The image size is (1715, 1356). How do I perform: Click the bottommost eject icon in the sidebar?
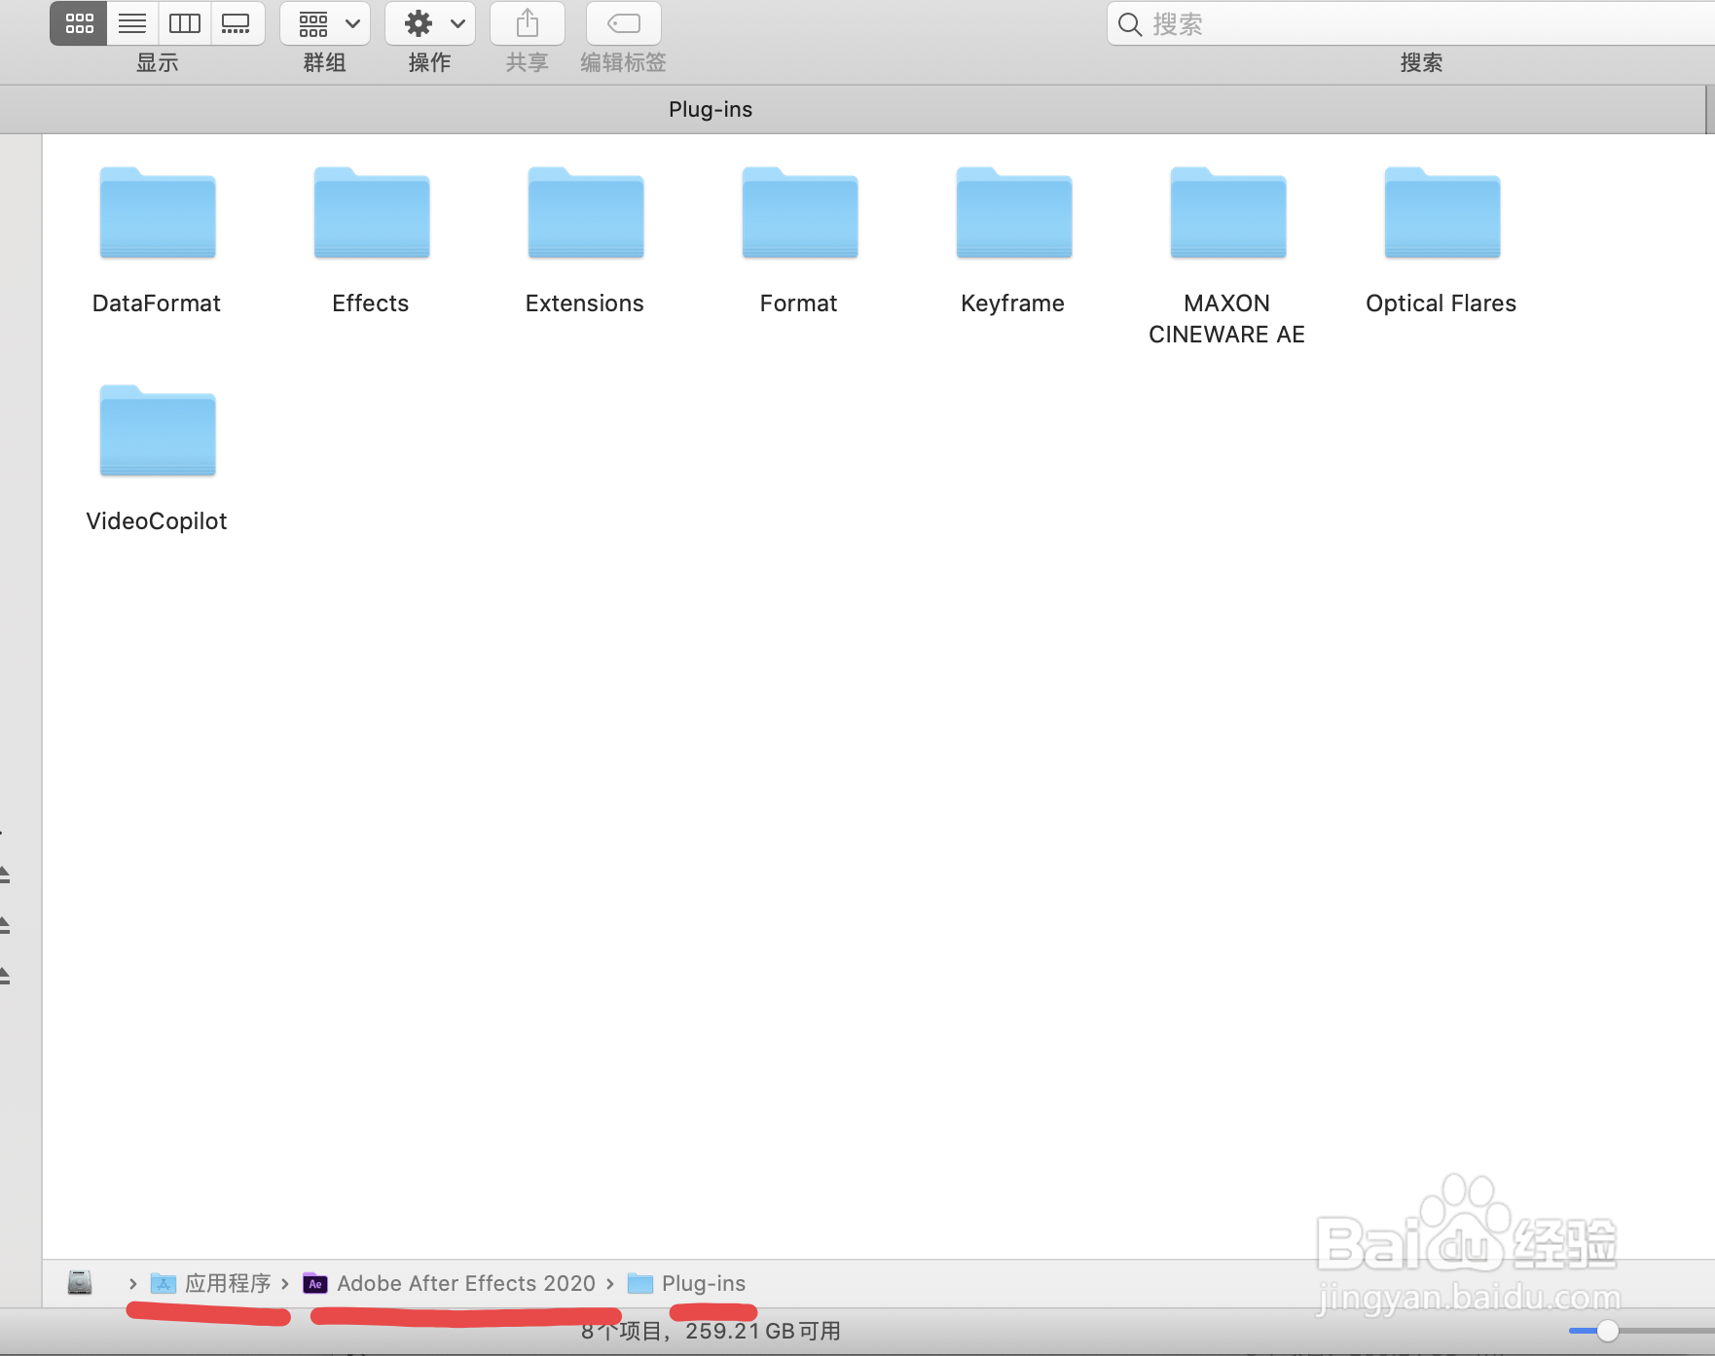[x=5, y=976]
